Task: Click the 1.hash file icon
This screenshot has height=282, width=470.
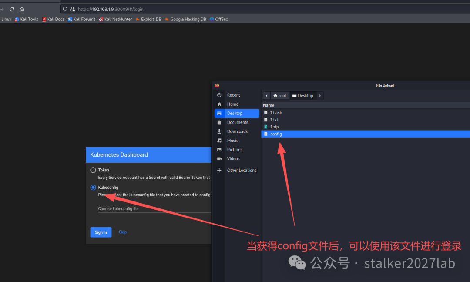Action: click(265, 113)
